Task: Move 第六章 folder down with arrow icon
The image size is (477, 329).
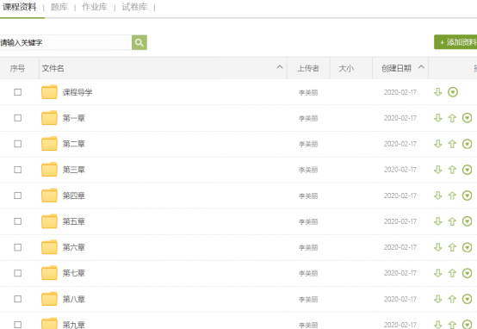Action: (x=437, y=247)
